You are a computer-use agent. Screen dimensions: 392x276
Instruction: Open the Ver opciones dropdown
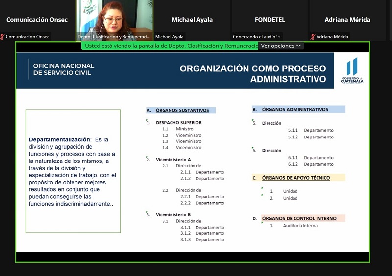[x=281, y=46]
